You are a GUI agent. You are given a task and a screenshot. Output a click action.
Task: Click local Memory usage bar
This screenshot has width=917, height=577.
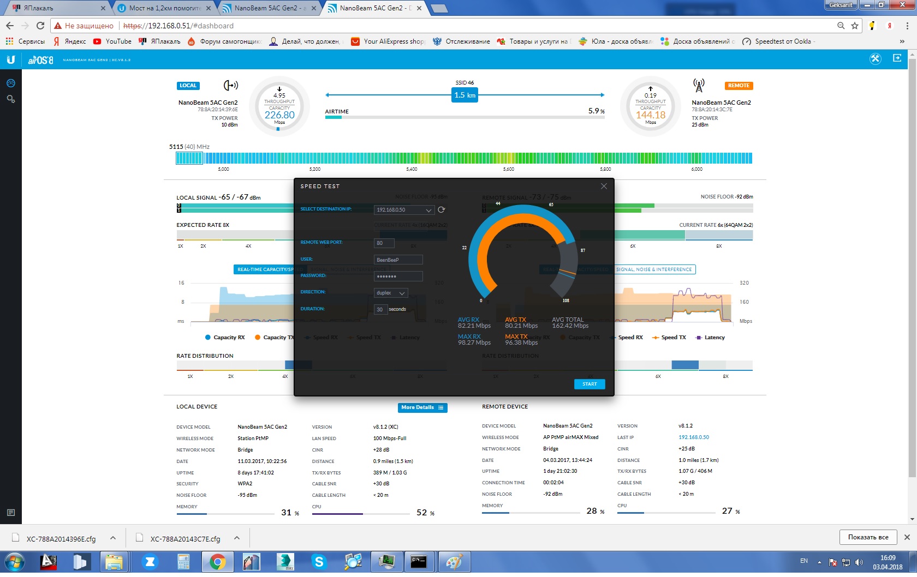[x=225, y=514]
